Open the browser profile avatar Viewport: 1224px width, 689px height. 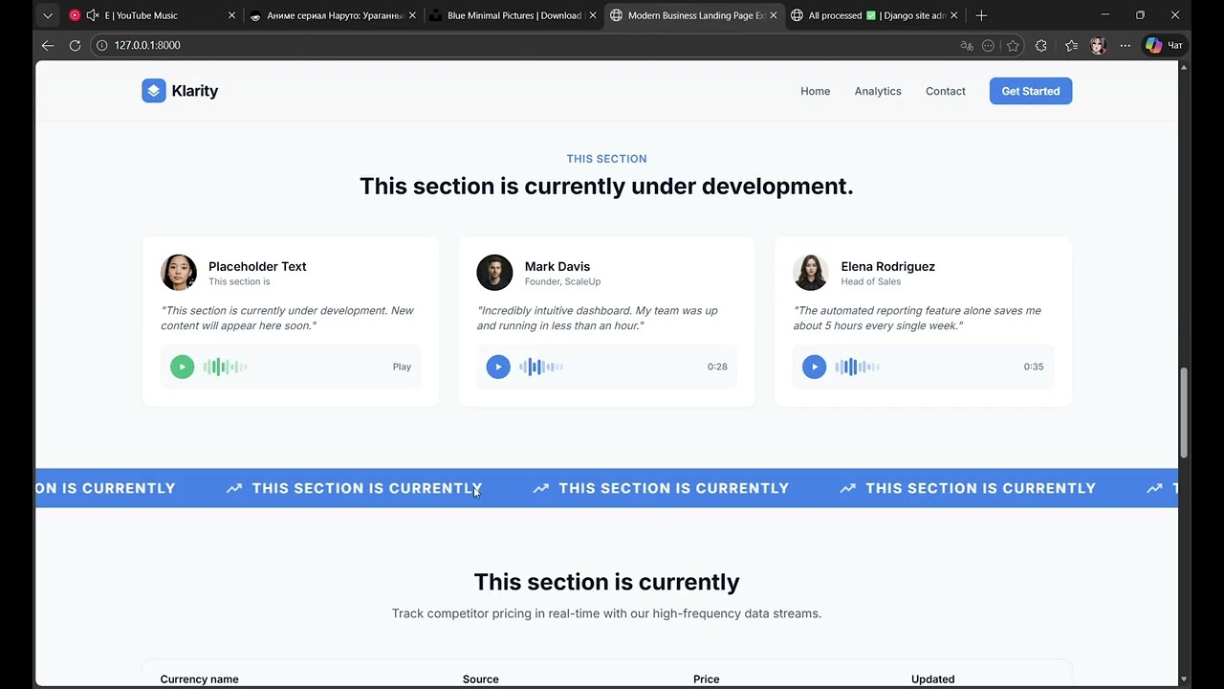coord(1098,45)
